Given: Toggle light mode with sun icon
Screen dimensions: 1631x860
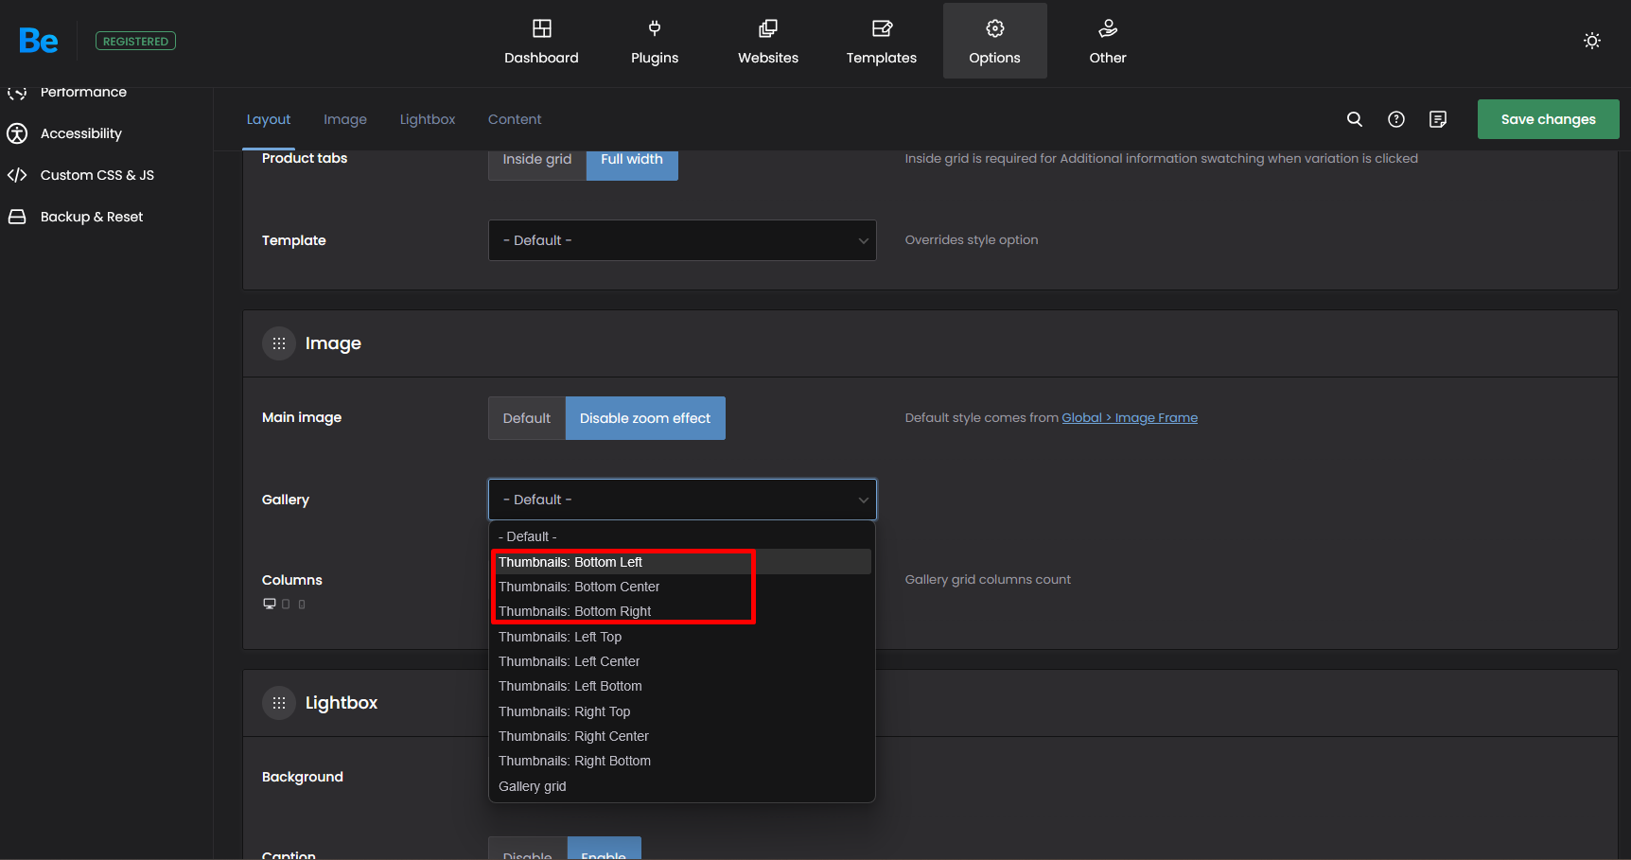Looking at the screenshot, I should [x=1592, y=41].
